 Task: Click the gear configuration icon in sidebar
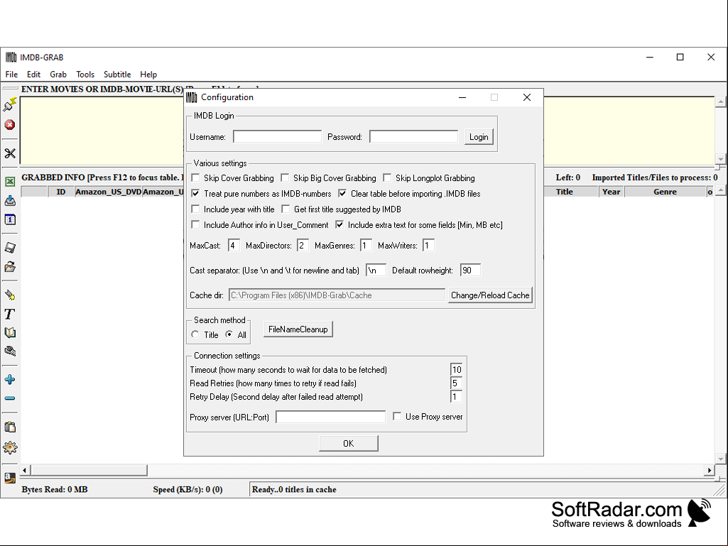click(10, 447)
